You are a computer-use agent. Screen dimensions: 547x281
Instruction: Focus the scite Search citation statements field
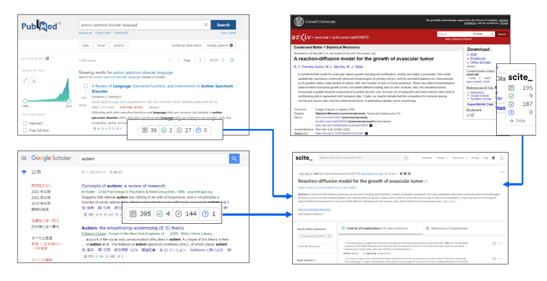(x=315, y=236)
